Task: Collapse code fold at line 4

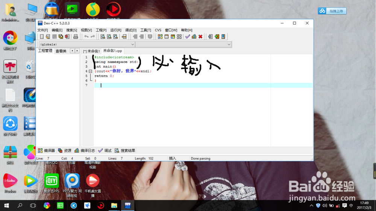Action: pyautogui.click(x=90, y=71)
